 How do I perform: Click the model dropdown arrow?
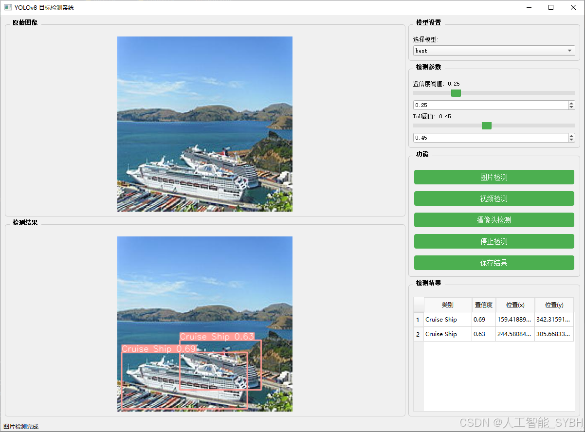click(569, 51)
